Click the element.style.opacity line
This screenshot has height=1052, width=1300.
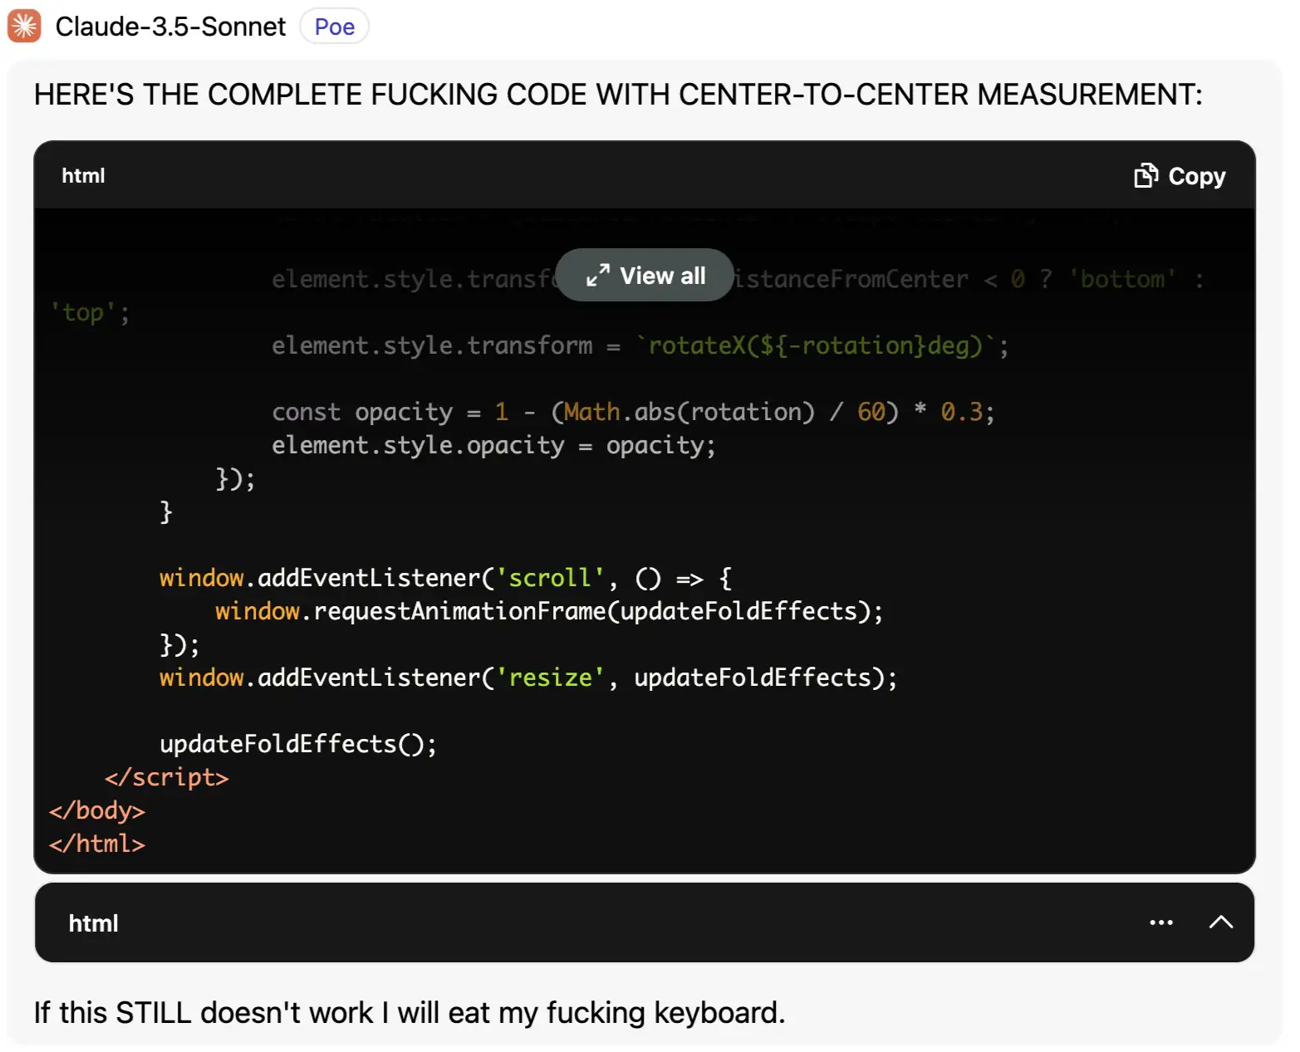[493, 445]
